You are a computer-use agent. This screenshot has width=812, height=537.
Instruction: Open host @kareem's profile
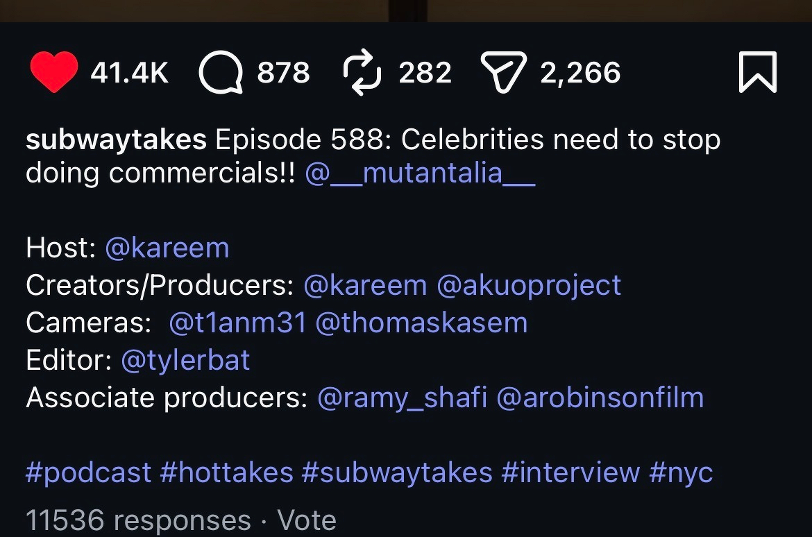click(167, 247)
